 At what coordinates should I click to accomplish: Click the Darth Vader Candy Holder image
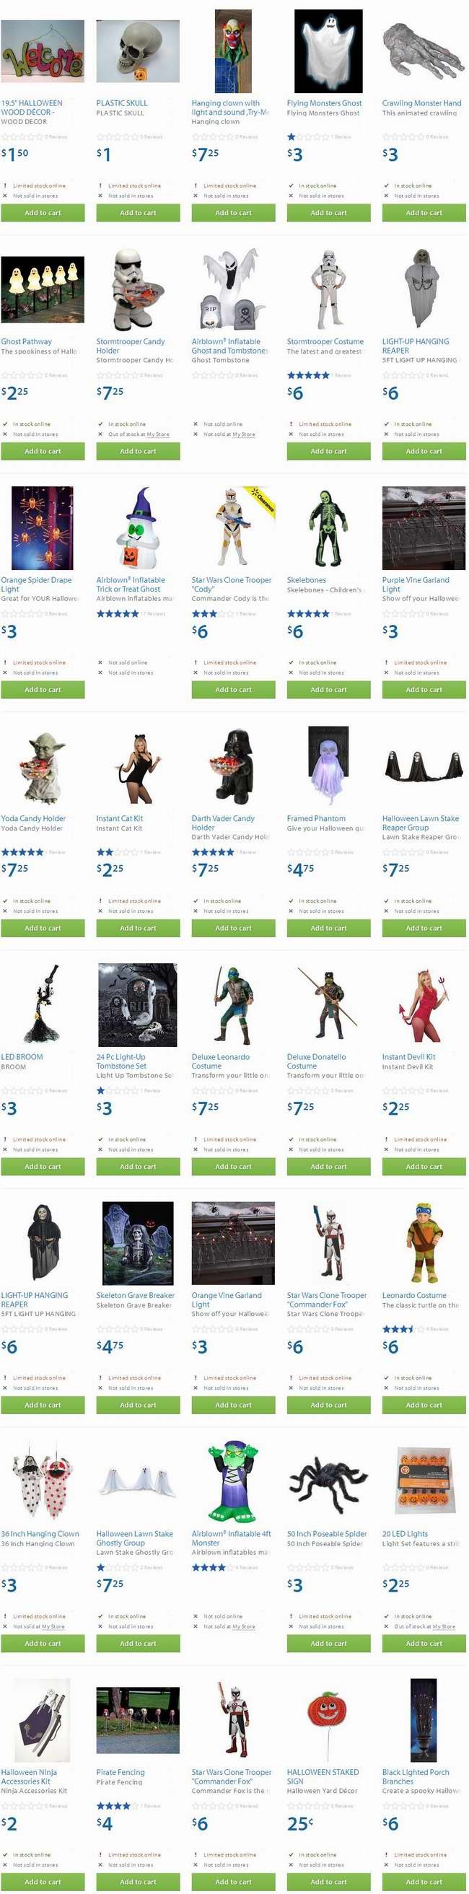click(233, 766)
